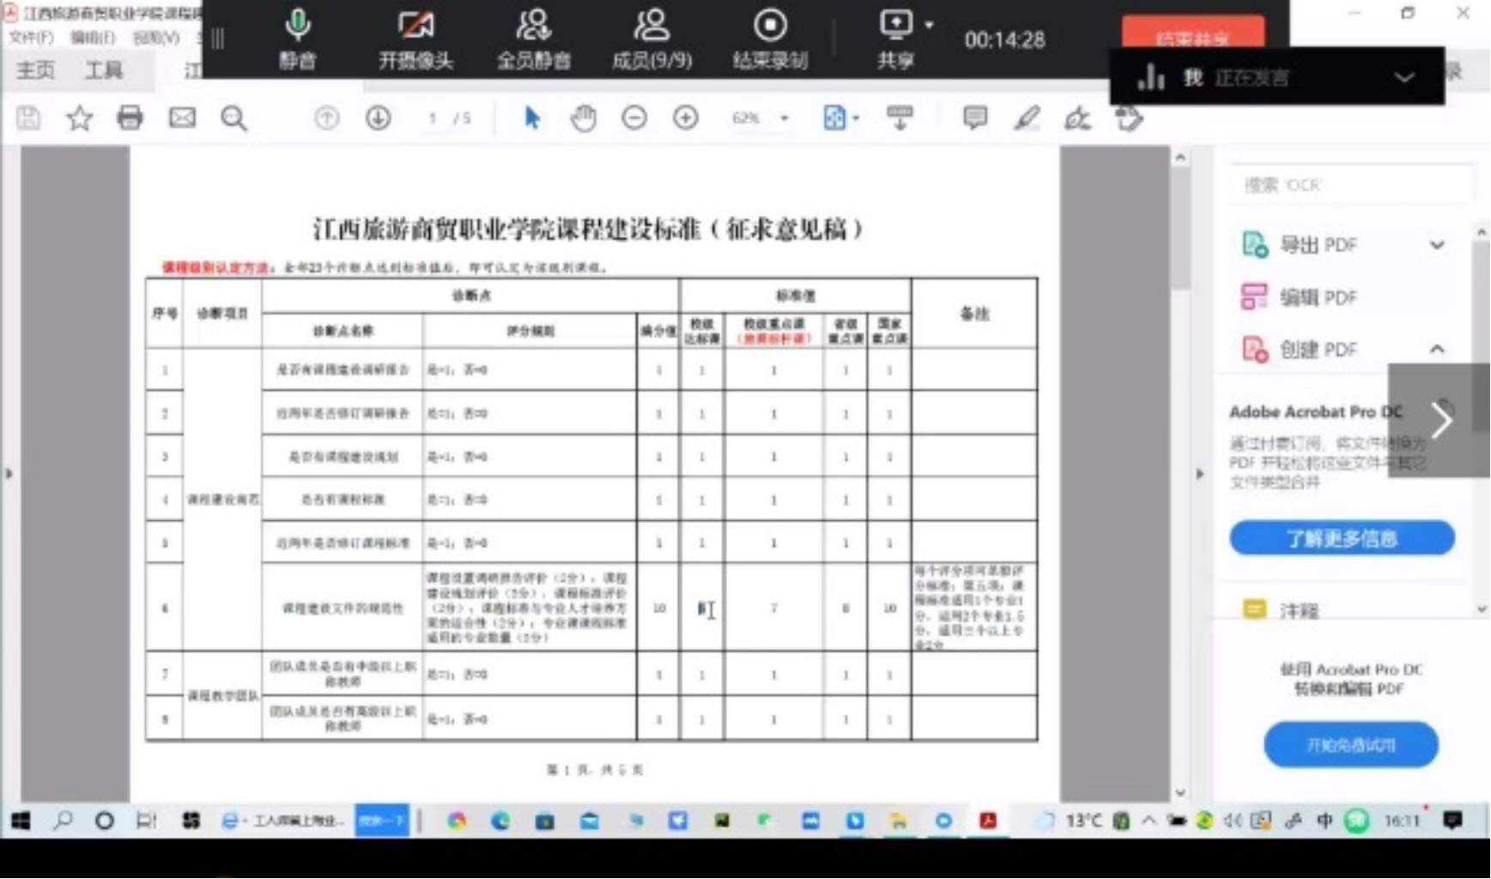Click the red 结束共享 button
Viewport: 1491px width, 879px height.
tap(1192, 34)
